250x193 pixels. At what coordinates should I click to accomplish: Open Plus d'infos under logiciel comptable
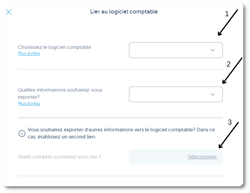tap(29, 53)
